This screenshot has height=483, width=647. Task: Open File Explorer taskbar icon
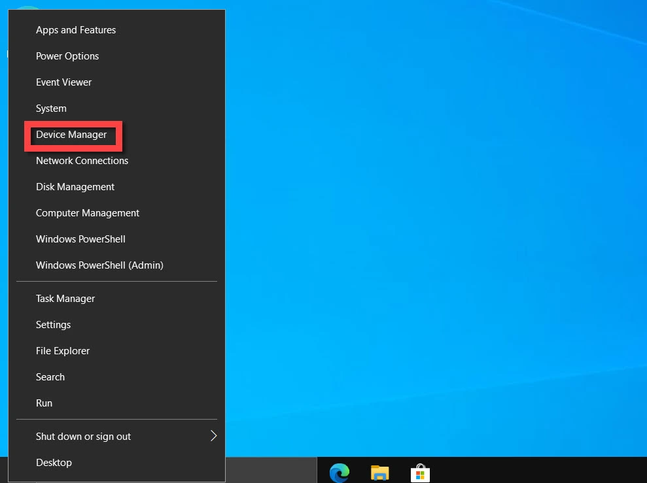click(379, 473)
